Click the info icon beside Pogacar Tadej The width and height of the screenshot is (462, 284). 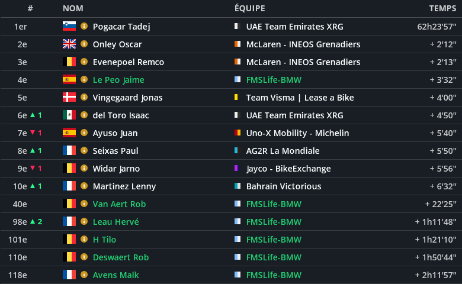pos(84,27)
